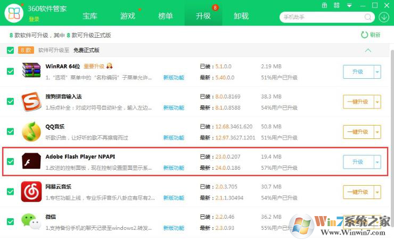Click the 360 Software Manager logo icon
The height and width of the screenshot is (240, 394).
tap(15, 13)
